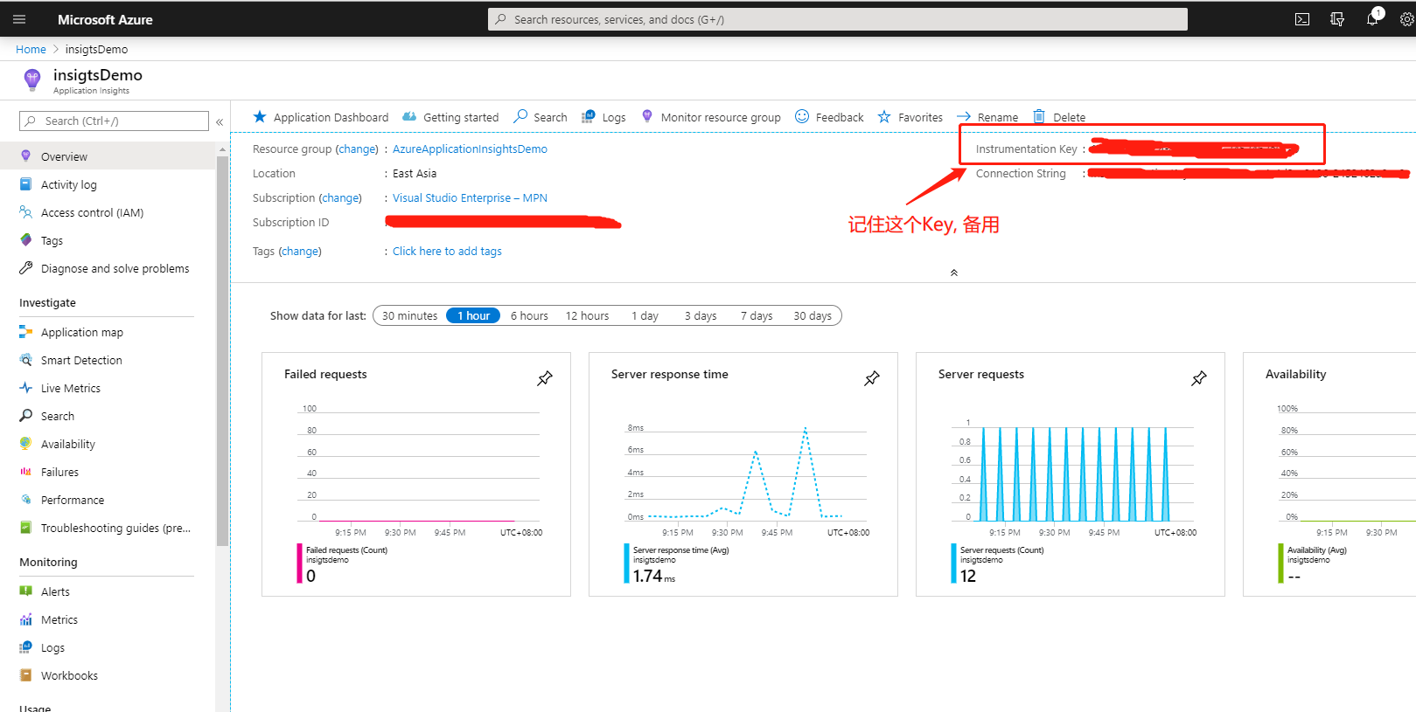This screenshot has height=712, width=1416.
Task: Focus the sidebar Search (Ctrl+/) box
Action: tap(115, 121)
